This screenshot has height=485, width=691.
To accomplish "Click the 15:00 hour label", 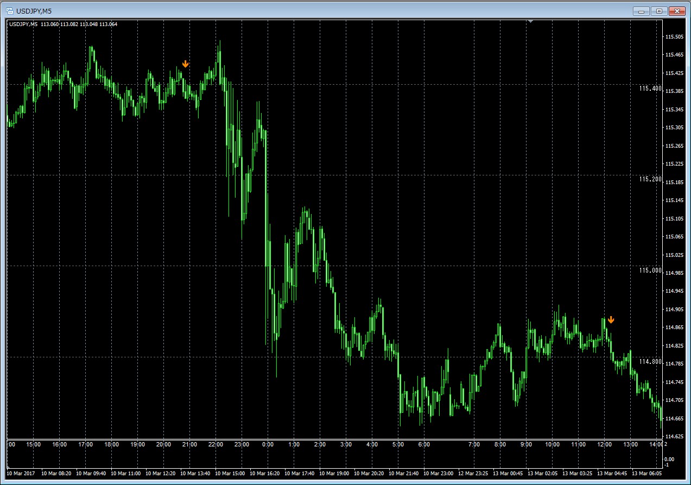I will [34, 444].
